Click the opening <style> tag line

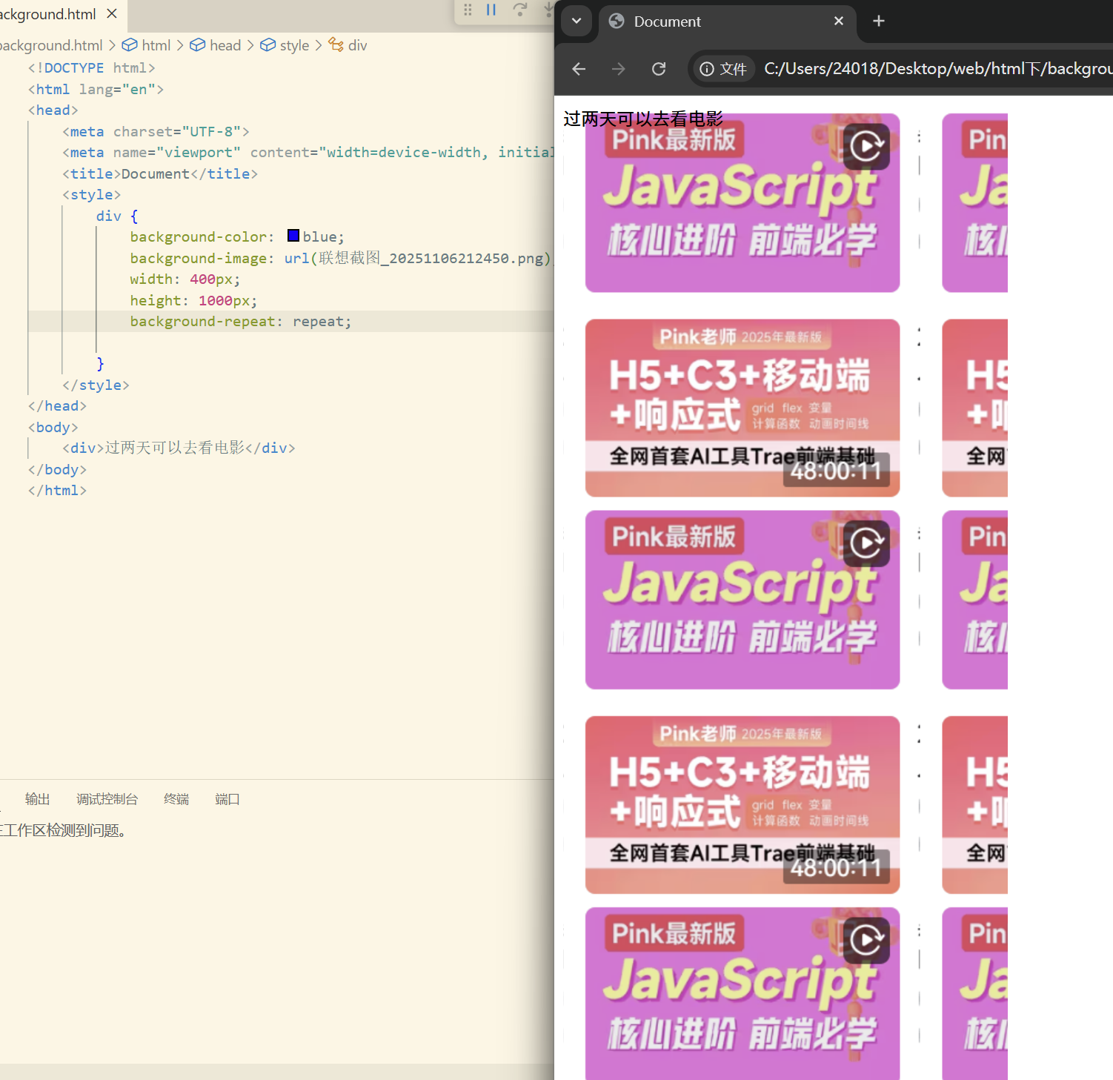[92, 194]
